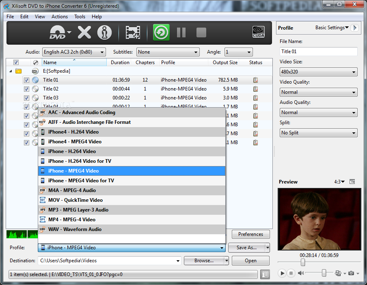
Task: Open the Info toolbar icon
Action: [104, 32]
